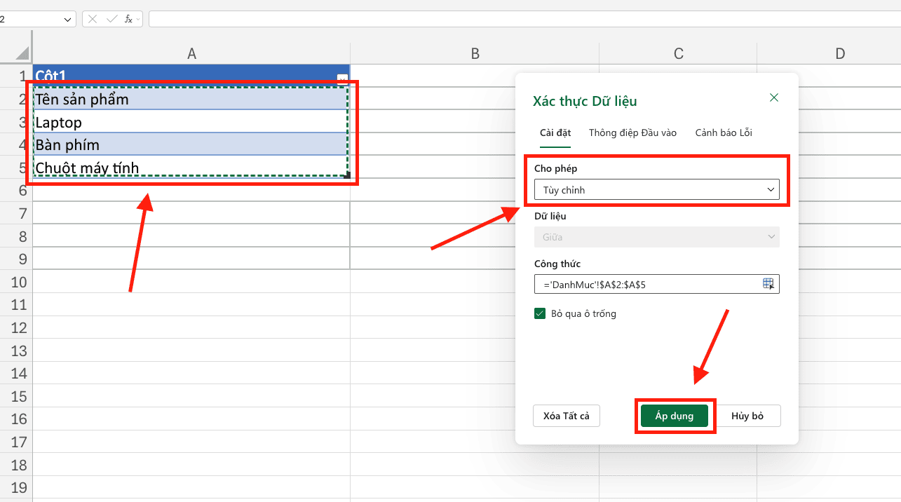
Task: Switch to the Cài đặt tab
Action: coord(555,133)
